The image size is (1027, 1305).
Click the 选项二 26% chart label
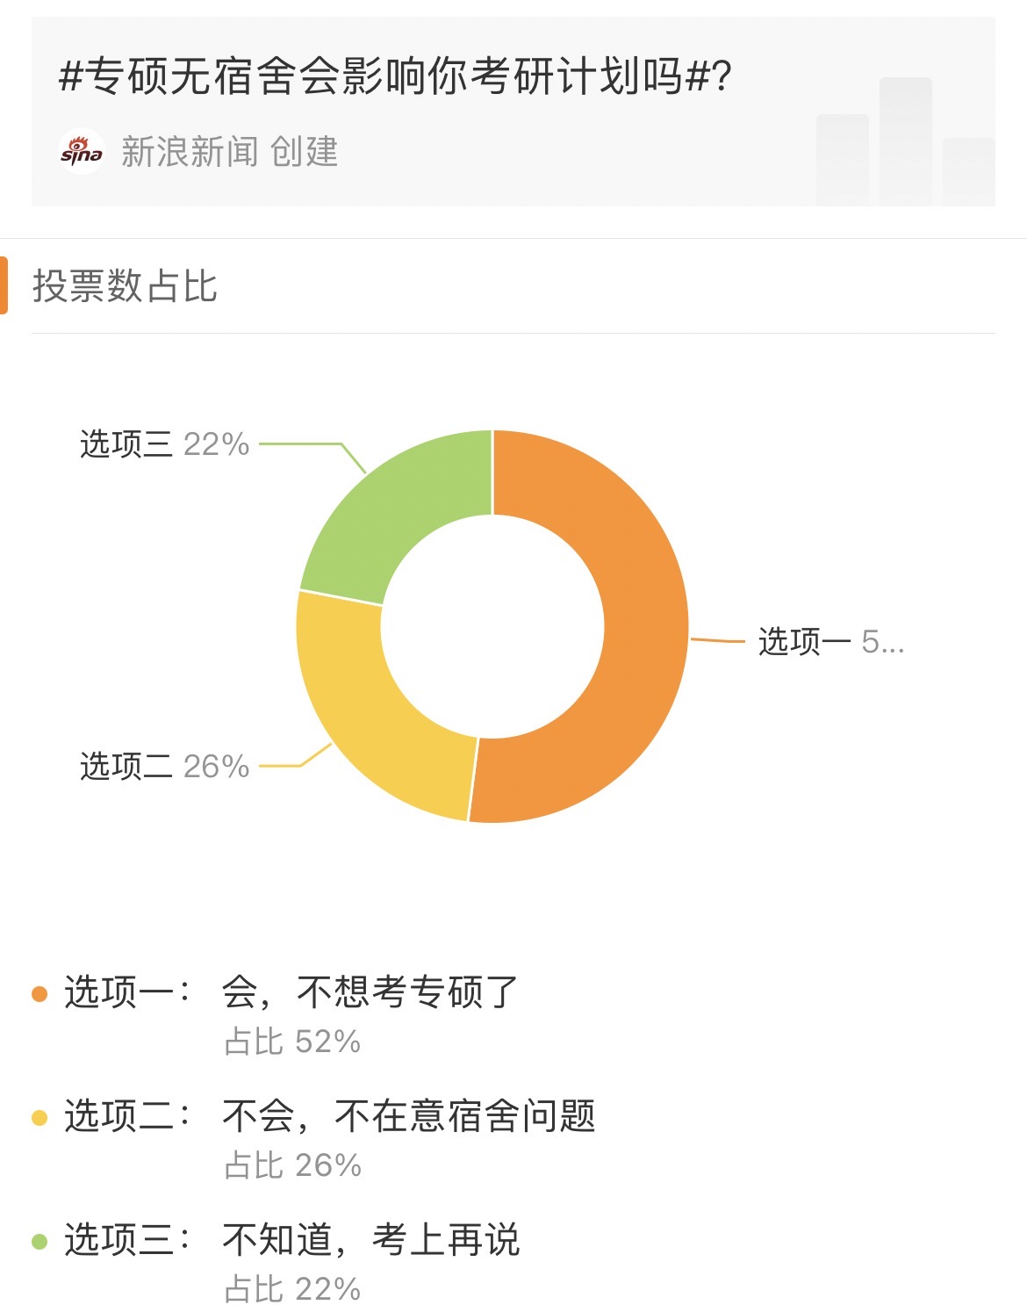164,767
